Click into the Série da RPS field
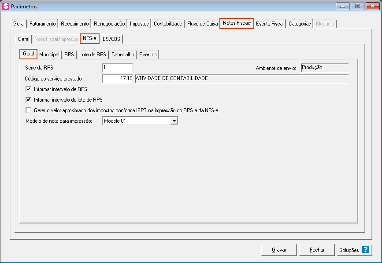 point(117,68)
